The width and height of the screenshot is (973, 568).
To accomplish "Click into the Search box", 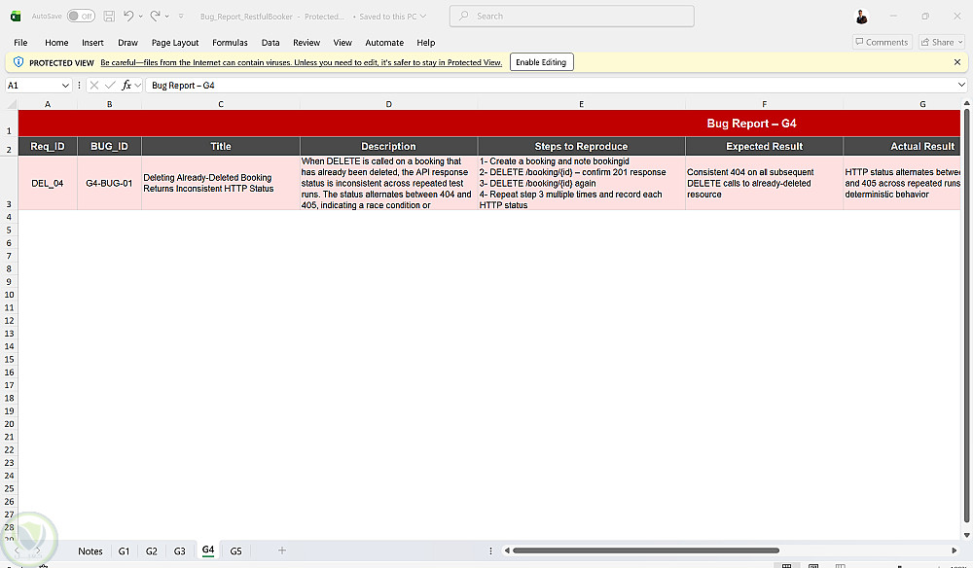I will click(571, 17).
